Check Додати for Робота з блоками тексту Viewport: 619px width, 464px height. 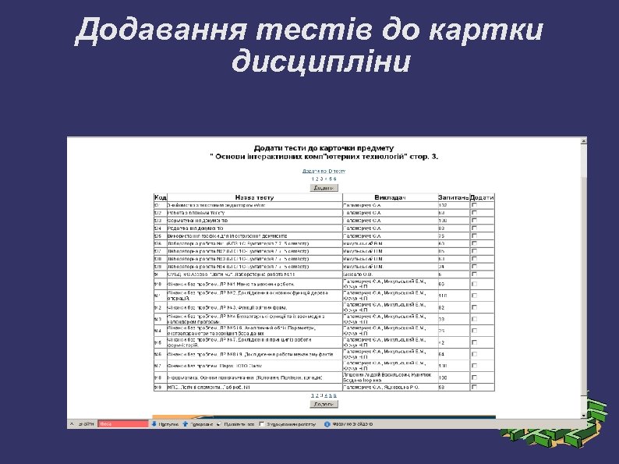(x=474, y=212)
